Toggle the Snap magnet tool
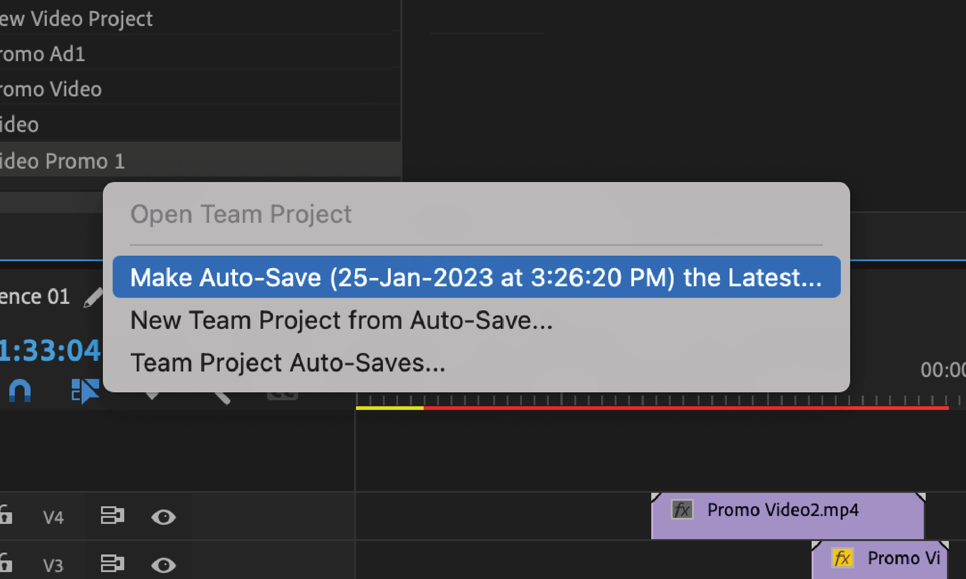966x579 pixels. pos(21,390)
